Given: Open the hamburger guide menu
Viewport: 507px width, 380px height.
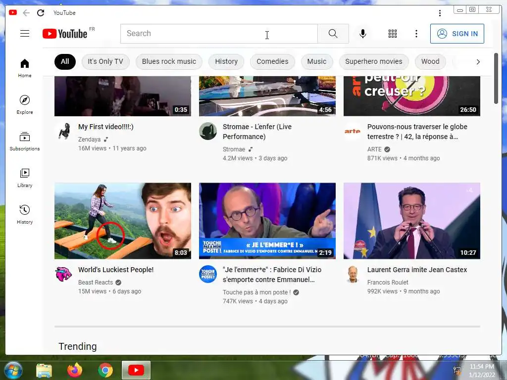Looking at the screenshot, I should click(25, 34).
